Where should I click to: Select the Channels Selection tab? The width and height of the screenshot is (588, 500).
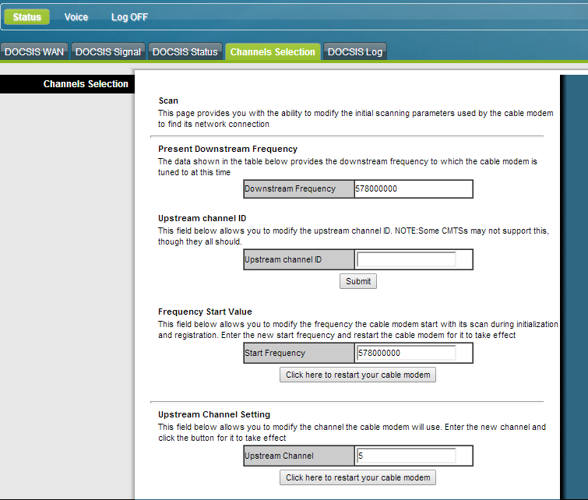[x=273, y=52]
